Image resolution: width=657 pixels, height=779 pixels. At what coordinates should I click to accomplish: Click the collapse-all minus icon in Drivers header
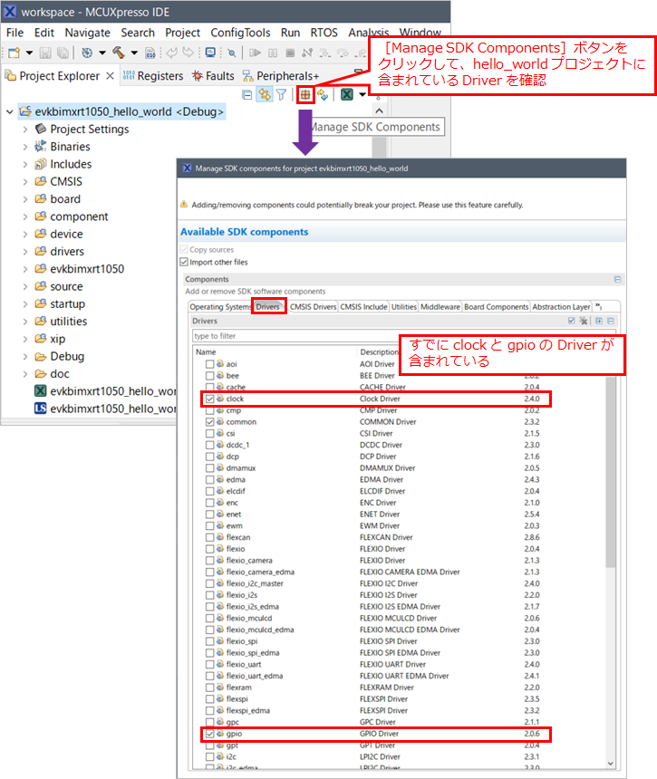tap(611, 321)
